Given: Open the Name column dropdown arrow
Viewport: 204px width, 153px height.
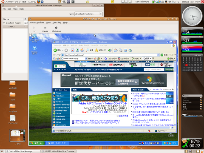Looking at the screenshot, I should (x=22, y=19).
